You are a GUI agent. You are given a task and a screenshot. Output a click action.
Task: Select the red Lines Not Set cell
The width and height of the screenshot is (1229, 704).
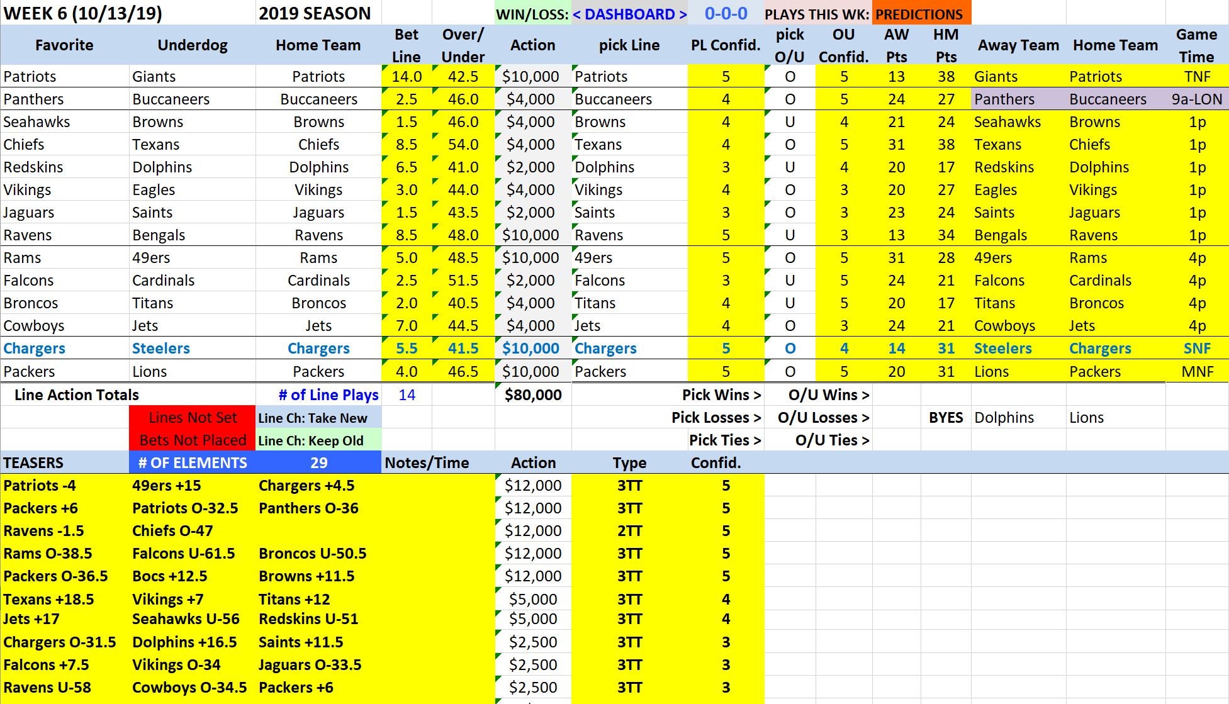[193, 417]
